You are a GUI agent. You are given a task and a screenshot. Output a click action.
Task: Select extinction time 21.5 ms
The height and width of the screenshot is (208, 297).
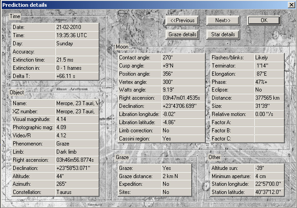point(77,60)
